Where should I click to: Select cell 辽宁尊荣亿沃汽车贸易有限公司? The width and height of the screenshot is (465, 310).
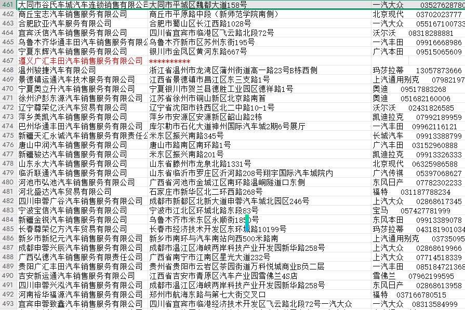coord(83,107)
